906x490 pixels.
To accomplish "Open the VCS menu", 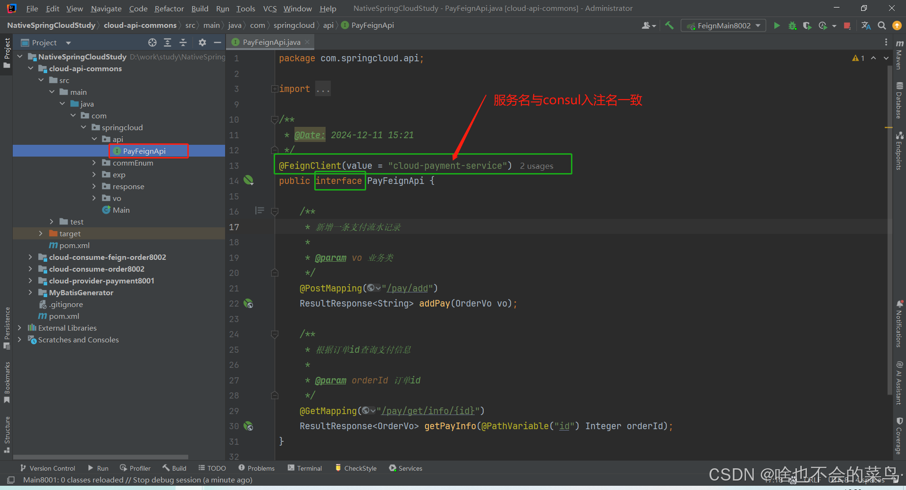I will [269, 8].
